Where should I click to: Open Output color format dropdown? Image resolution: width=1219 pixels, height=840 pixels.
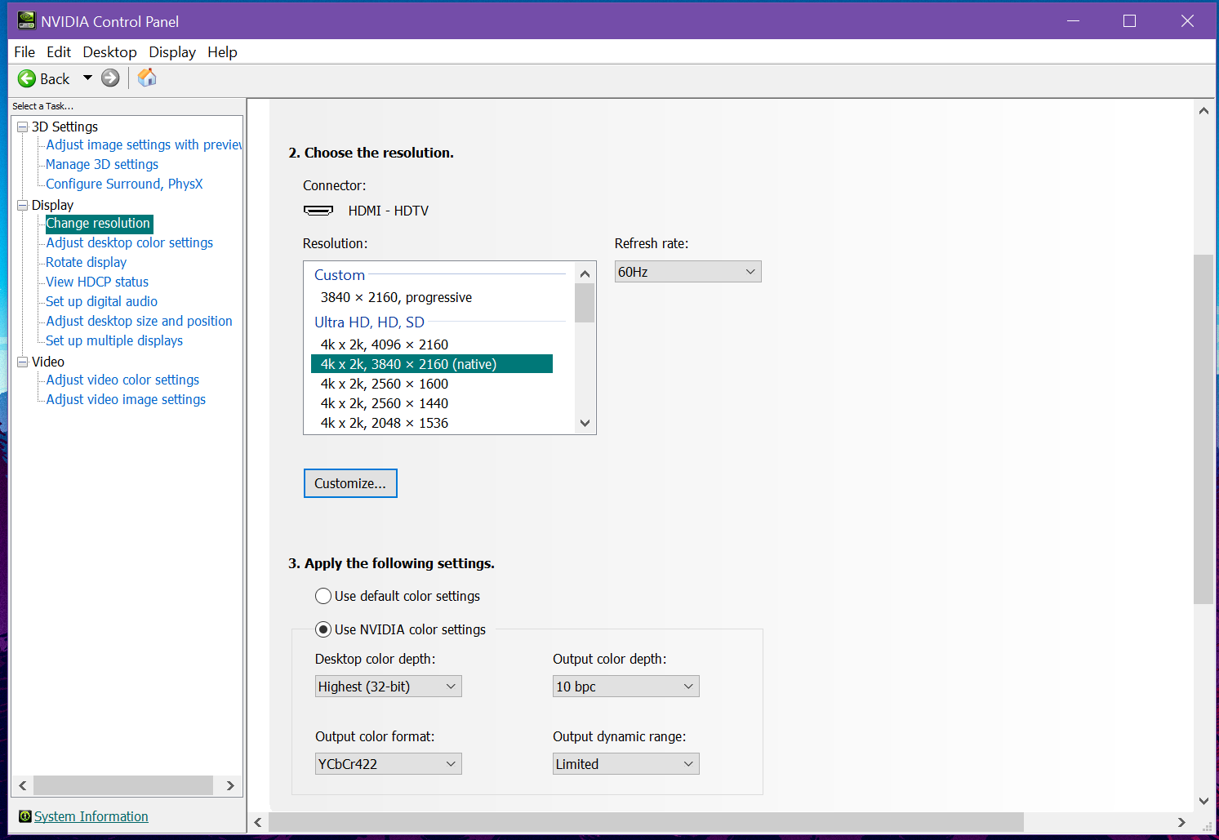(389, 764)
